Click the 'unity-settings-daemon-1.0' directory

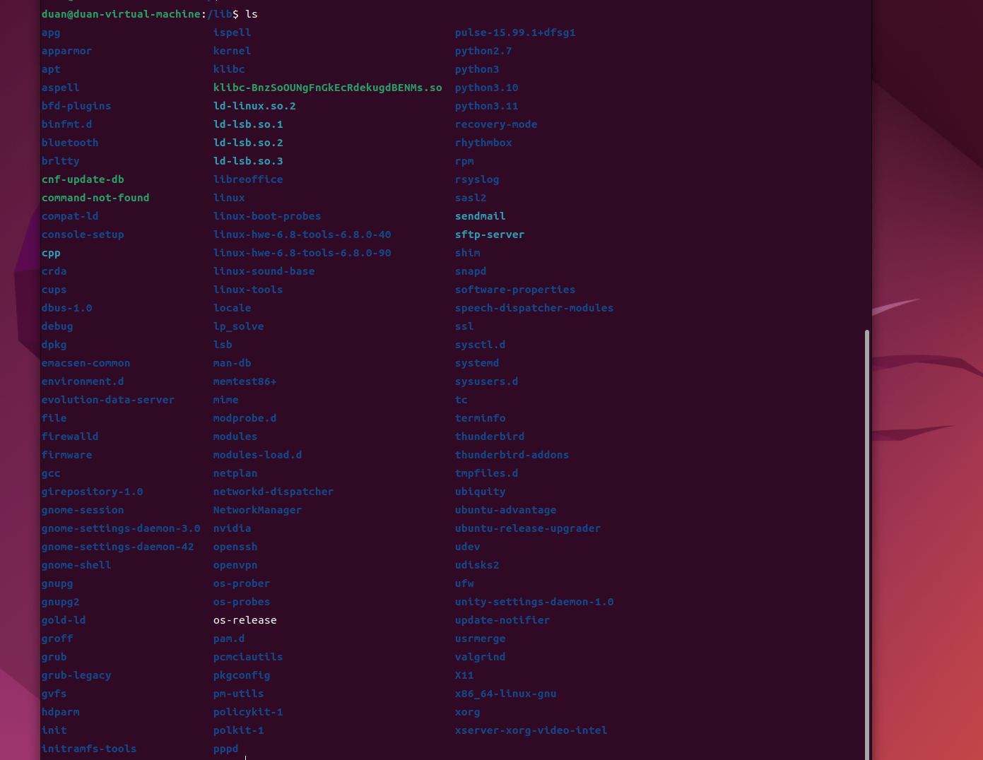click(x=534, y=602)
